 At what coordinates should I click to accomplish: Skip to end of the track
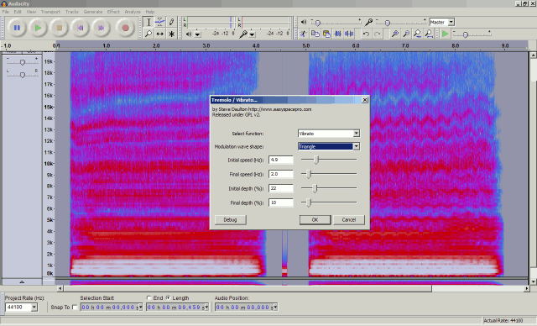101,28
